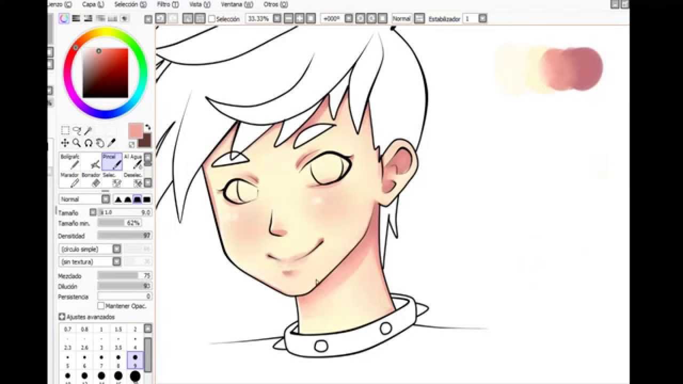Choose the Al Agua watercolor tool
Image resolution: width=683 pixels, height=384 pixels.
[x=133, y=162]
